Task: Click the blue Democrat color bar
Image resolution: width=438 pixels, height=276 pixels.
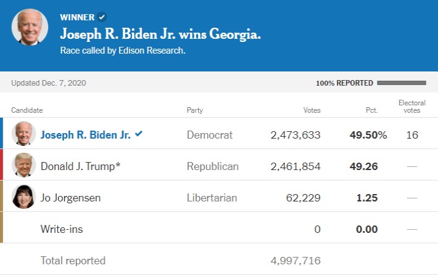Action: [x=1, y=133]
